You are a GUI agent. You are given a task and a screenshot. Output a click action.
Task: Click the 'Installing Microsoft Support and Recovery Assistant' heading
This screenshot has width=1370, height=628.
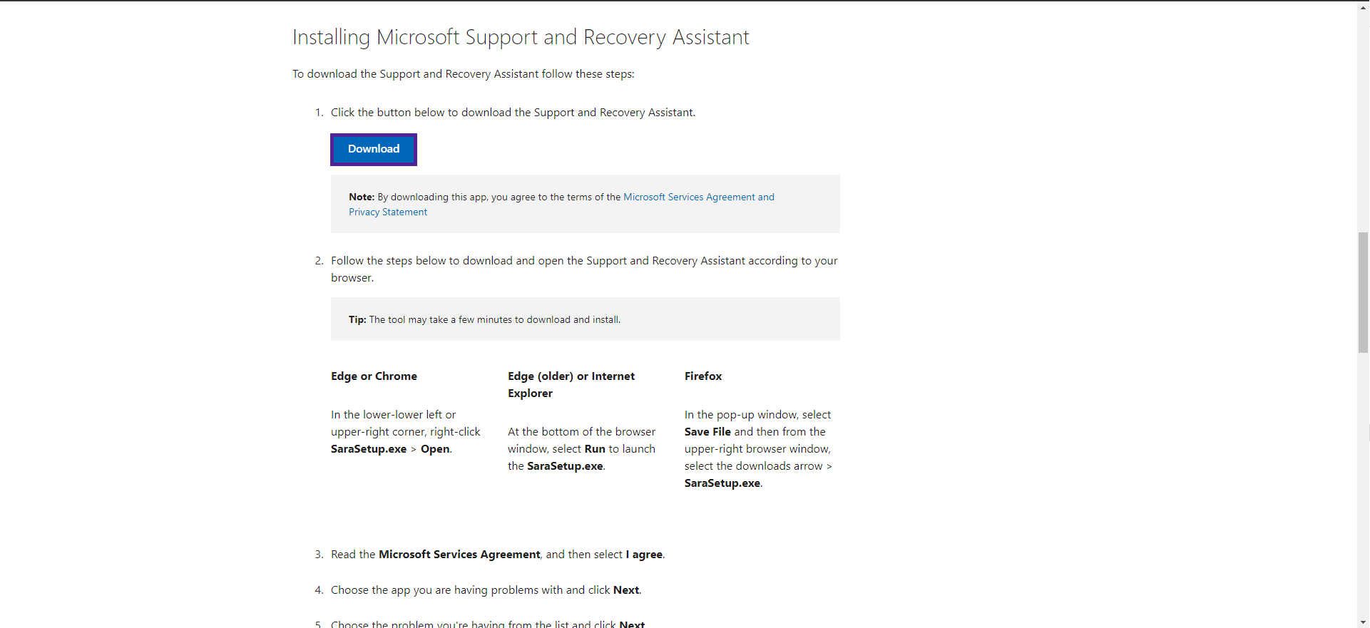pos(521,37)
